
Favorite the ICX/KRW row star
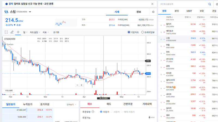click(161, 74)
